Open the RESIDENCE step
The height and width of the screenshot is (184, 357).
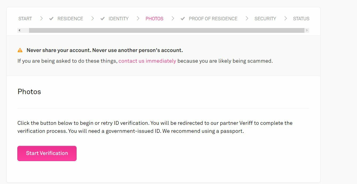pos(70,19)
